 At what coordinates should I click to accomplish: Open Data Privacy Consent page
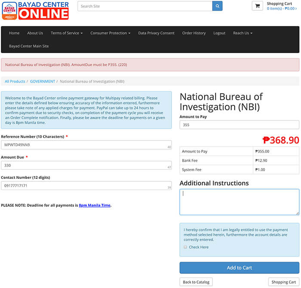156,33
